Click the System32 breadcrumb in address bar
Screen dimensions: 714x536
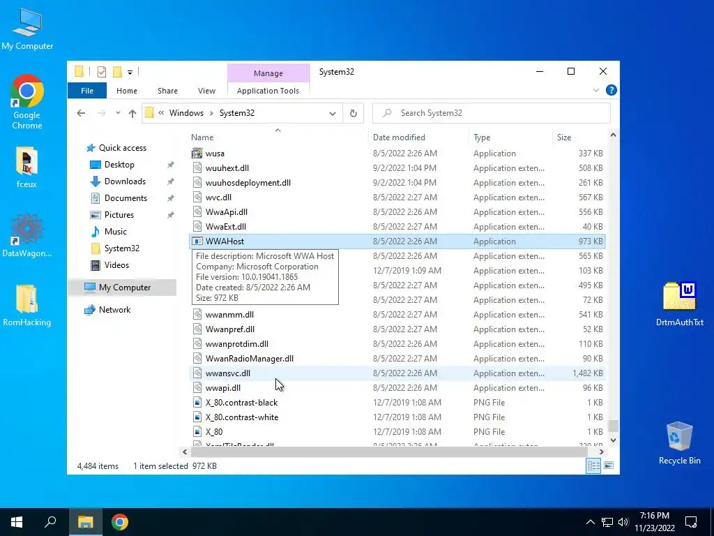(x=237, y=113)
